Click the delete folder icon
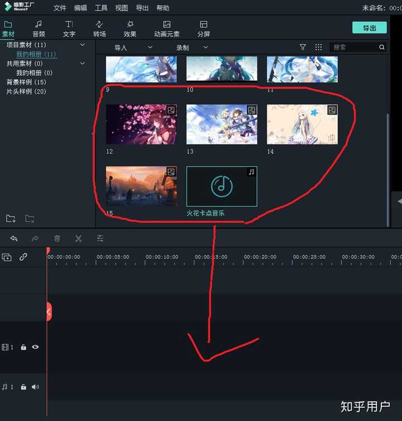The height and width of the screenshot is (421, 402). tap(30, 218)
